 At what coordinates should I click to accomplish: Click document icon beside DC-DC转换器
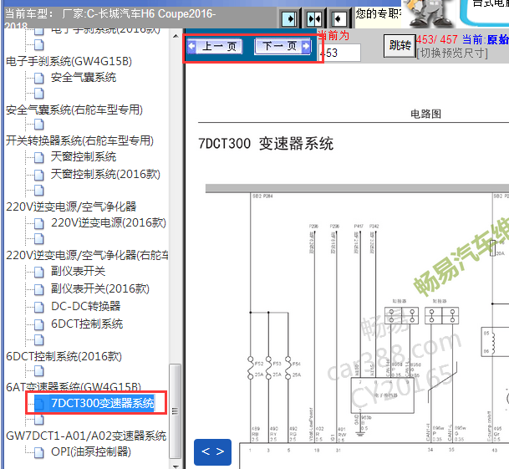[39, 307]
